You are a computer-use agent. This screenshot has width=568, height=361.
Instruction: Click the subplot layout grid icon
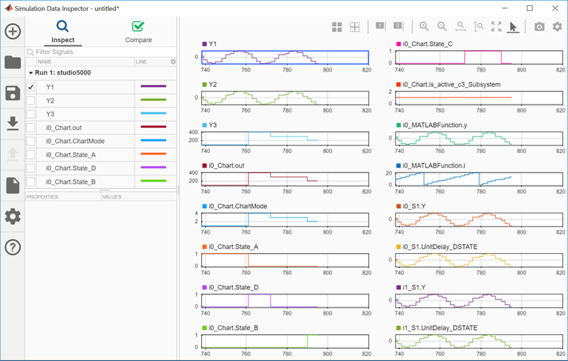click(337, 27)
